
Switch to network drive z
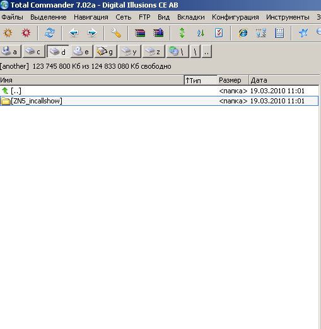tap(154, 51)
